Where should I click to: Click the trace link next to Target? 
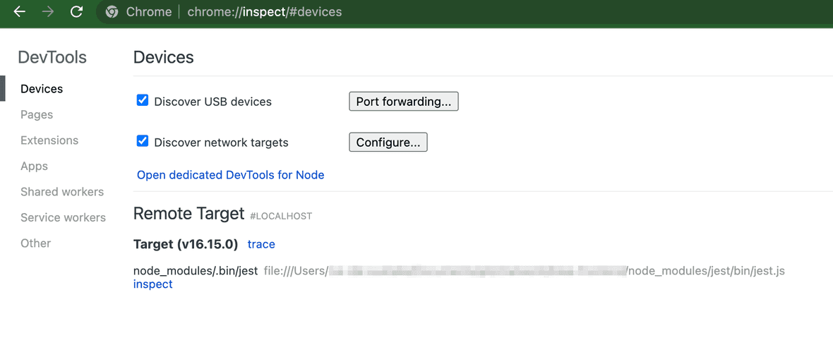click(x=261, y=244)
